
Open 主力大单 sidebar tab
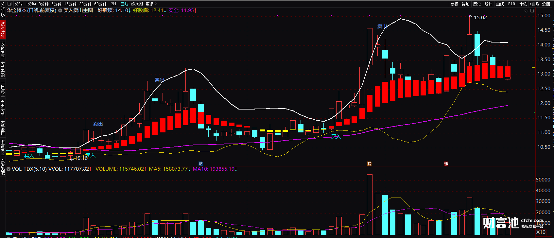point(3,108)
